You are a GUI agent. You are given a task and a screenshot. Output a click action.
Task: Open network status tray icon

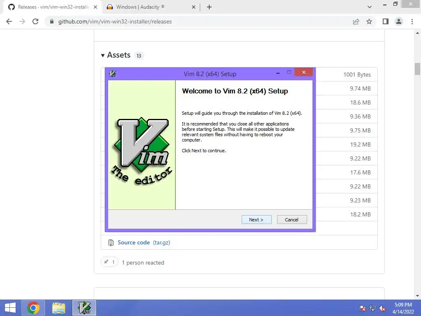(x=372, y=308)
